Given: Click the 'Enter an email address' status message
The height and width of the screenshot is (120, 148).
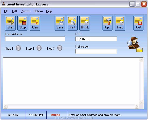Looking at the screenshot, I should (95, 115).
